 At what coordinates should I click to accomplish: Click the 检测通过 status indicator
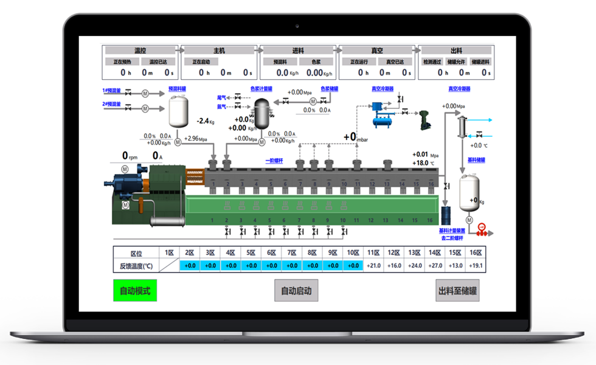tap(432, 61)
